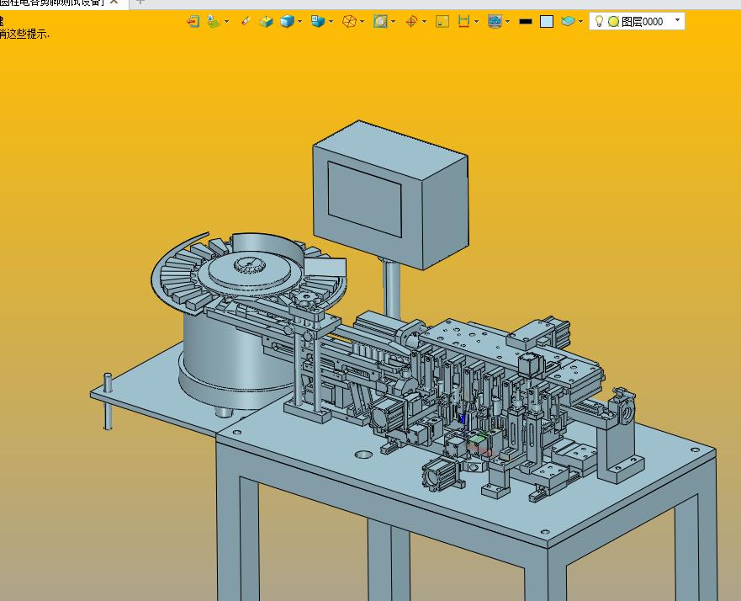Click the blue solid cube shading icon
Screen dimensions: 741x601
(287, 21)
